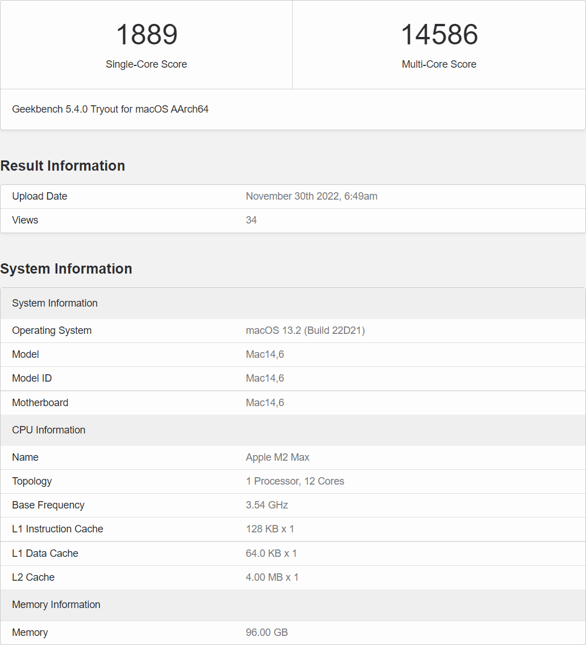Click the L1 Instruction Cache row

click(57, 529)
